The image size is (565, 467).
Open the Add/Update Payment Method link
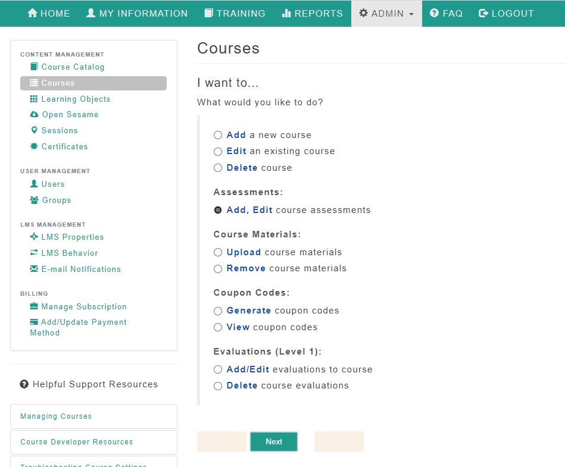click(x=78, y=327)
